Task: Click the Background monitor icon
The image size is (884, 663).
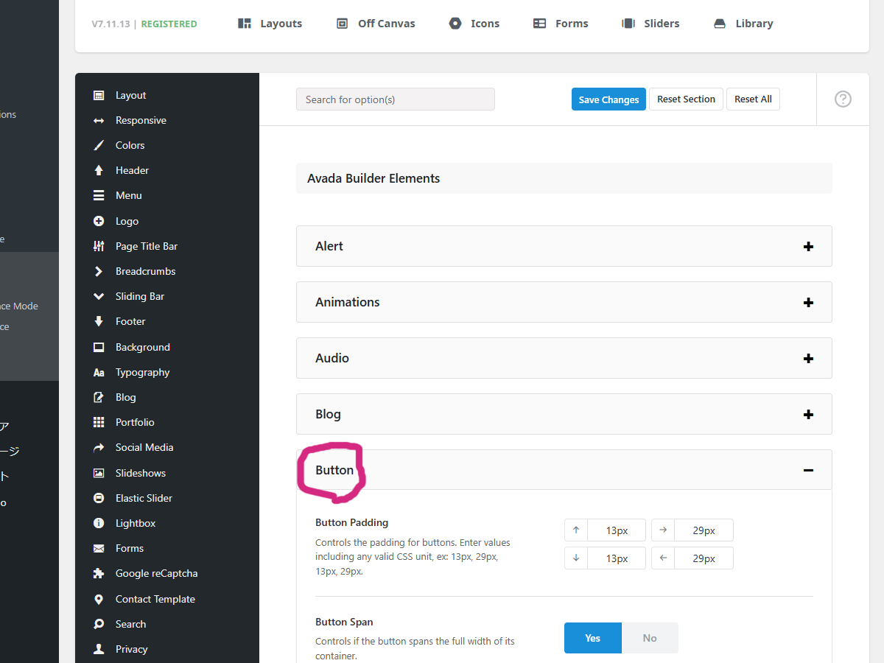Action: click(x=99, y=347)
